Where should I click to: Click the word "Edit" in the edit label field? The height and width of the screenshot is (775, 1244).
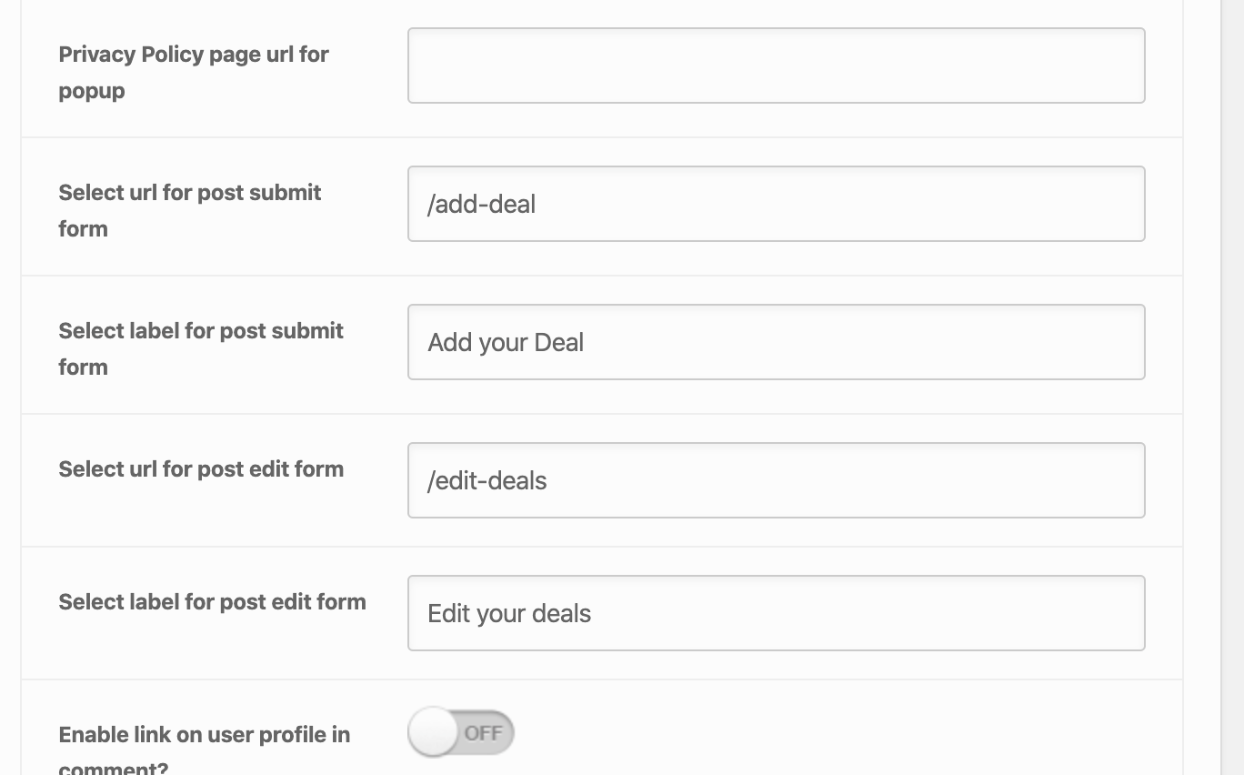(448, 614)
